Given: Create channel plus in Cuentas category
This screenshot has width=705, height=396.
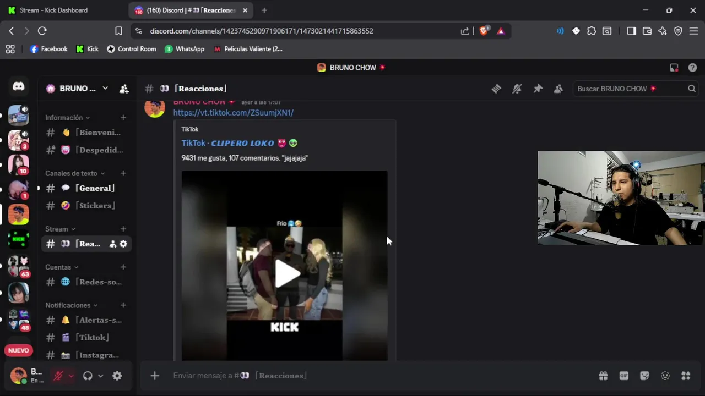Looking at the screenshot, I should (x=123, y=267).
